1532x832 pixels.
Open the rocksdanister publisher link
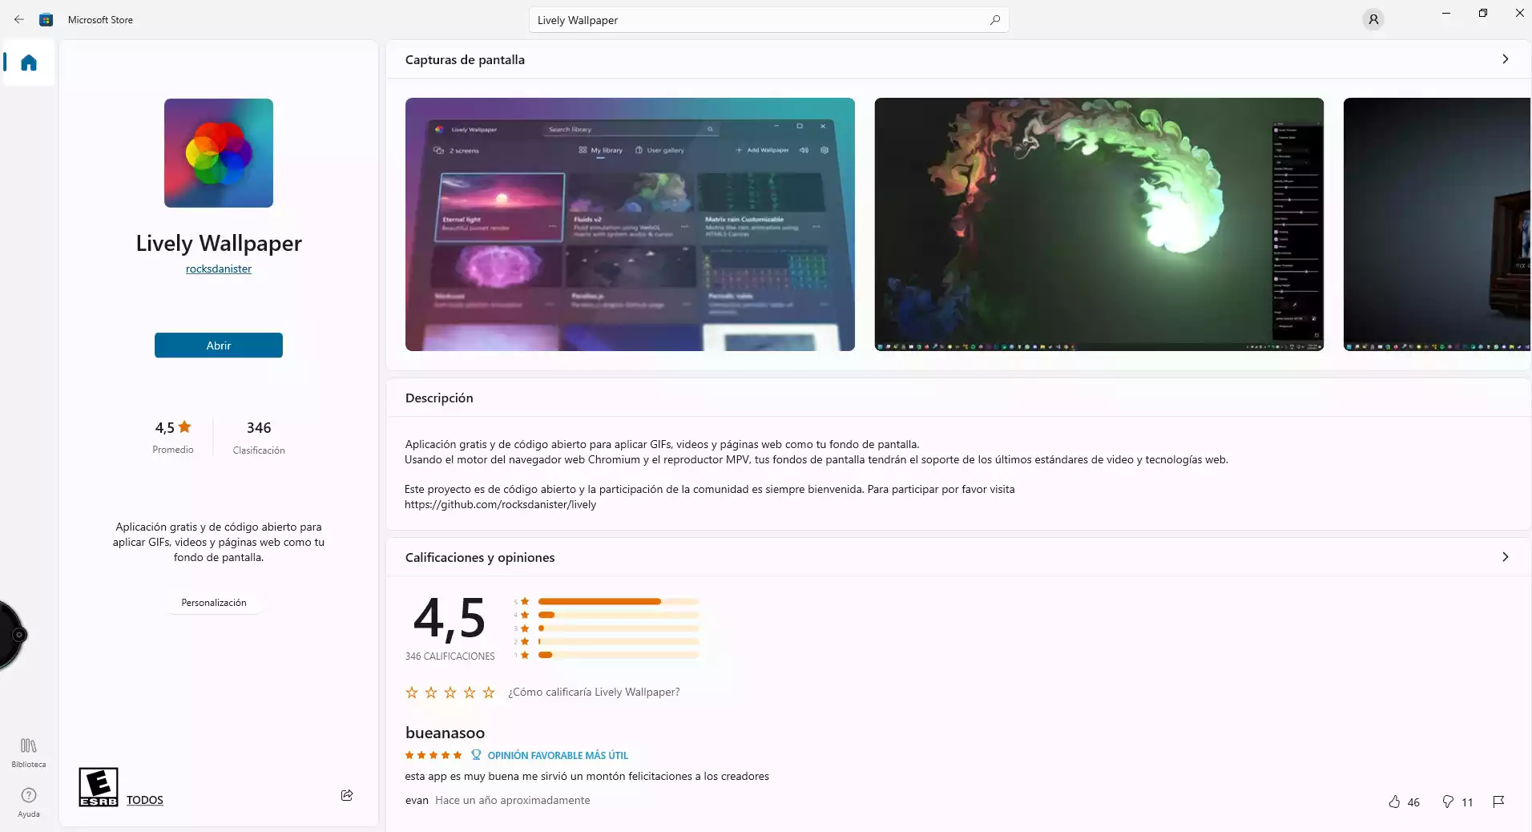[219, 269]
